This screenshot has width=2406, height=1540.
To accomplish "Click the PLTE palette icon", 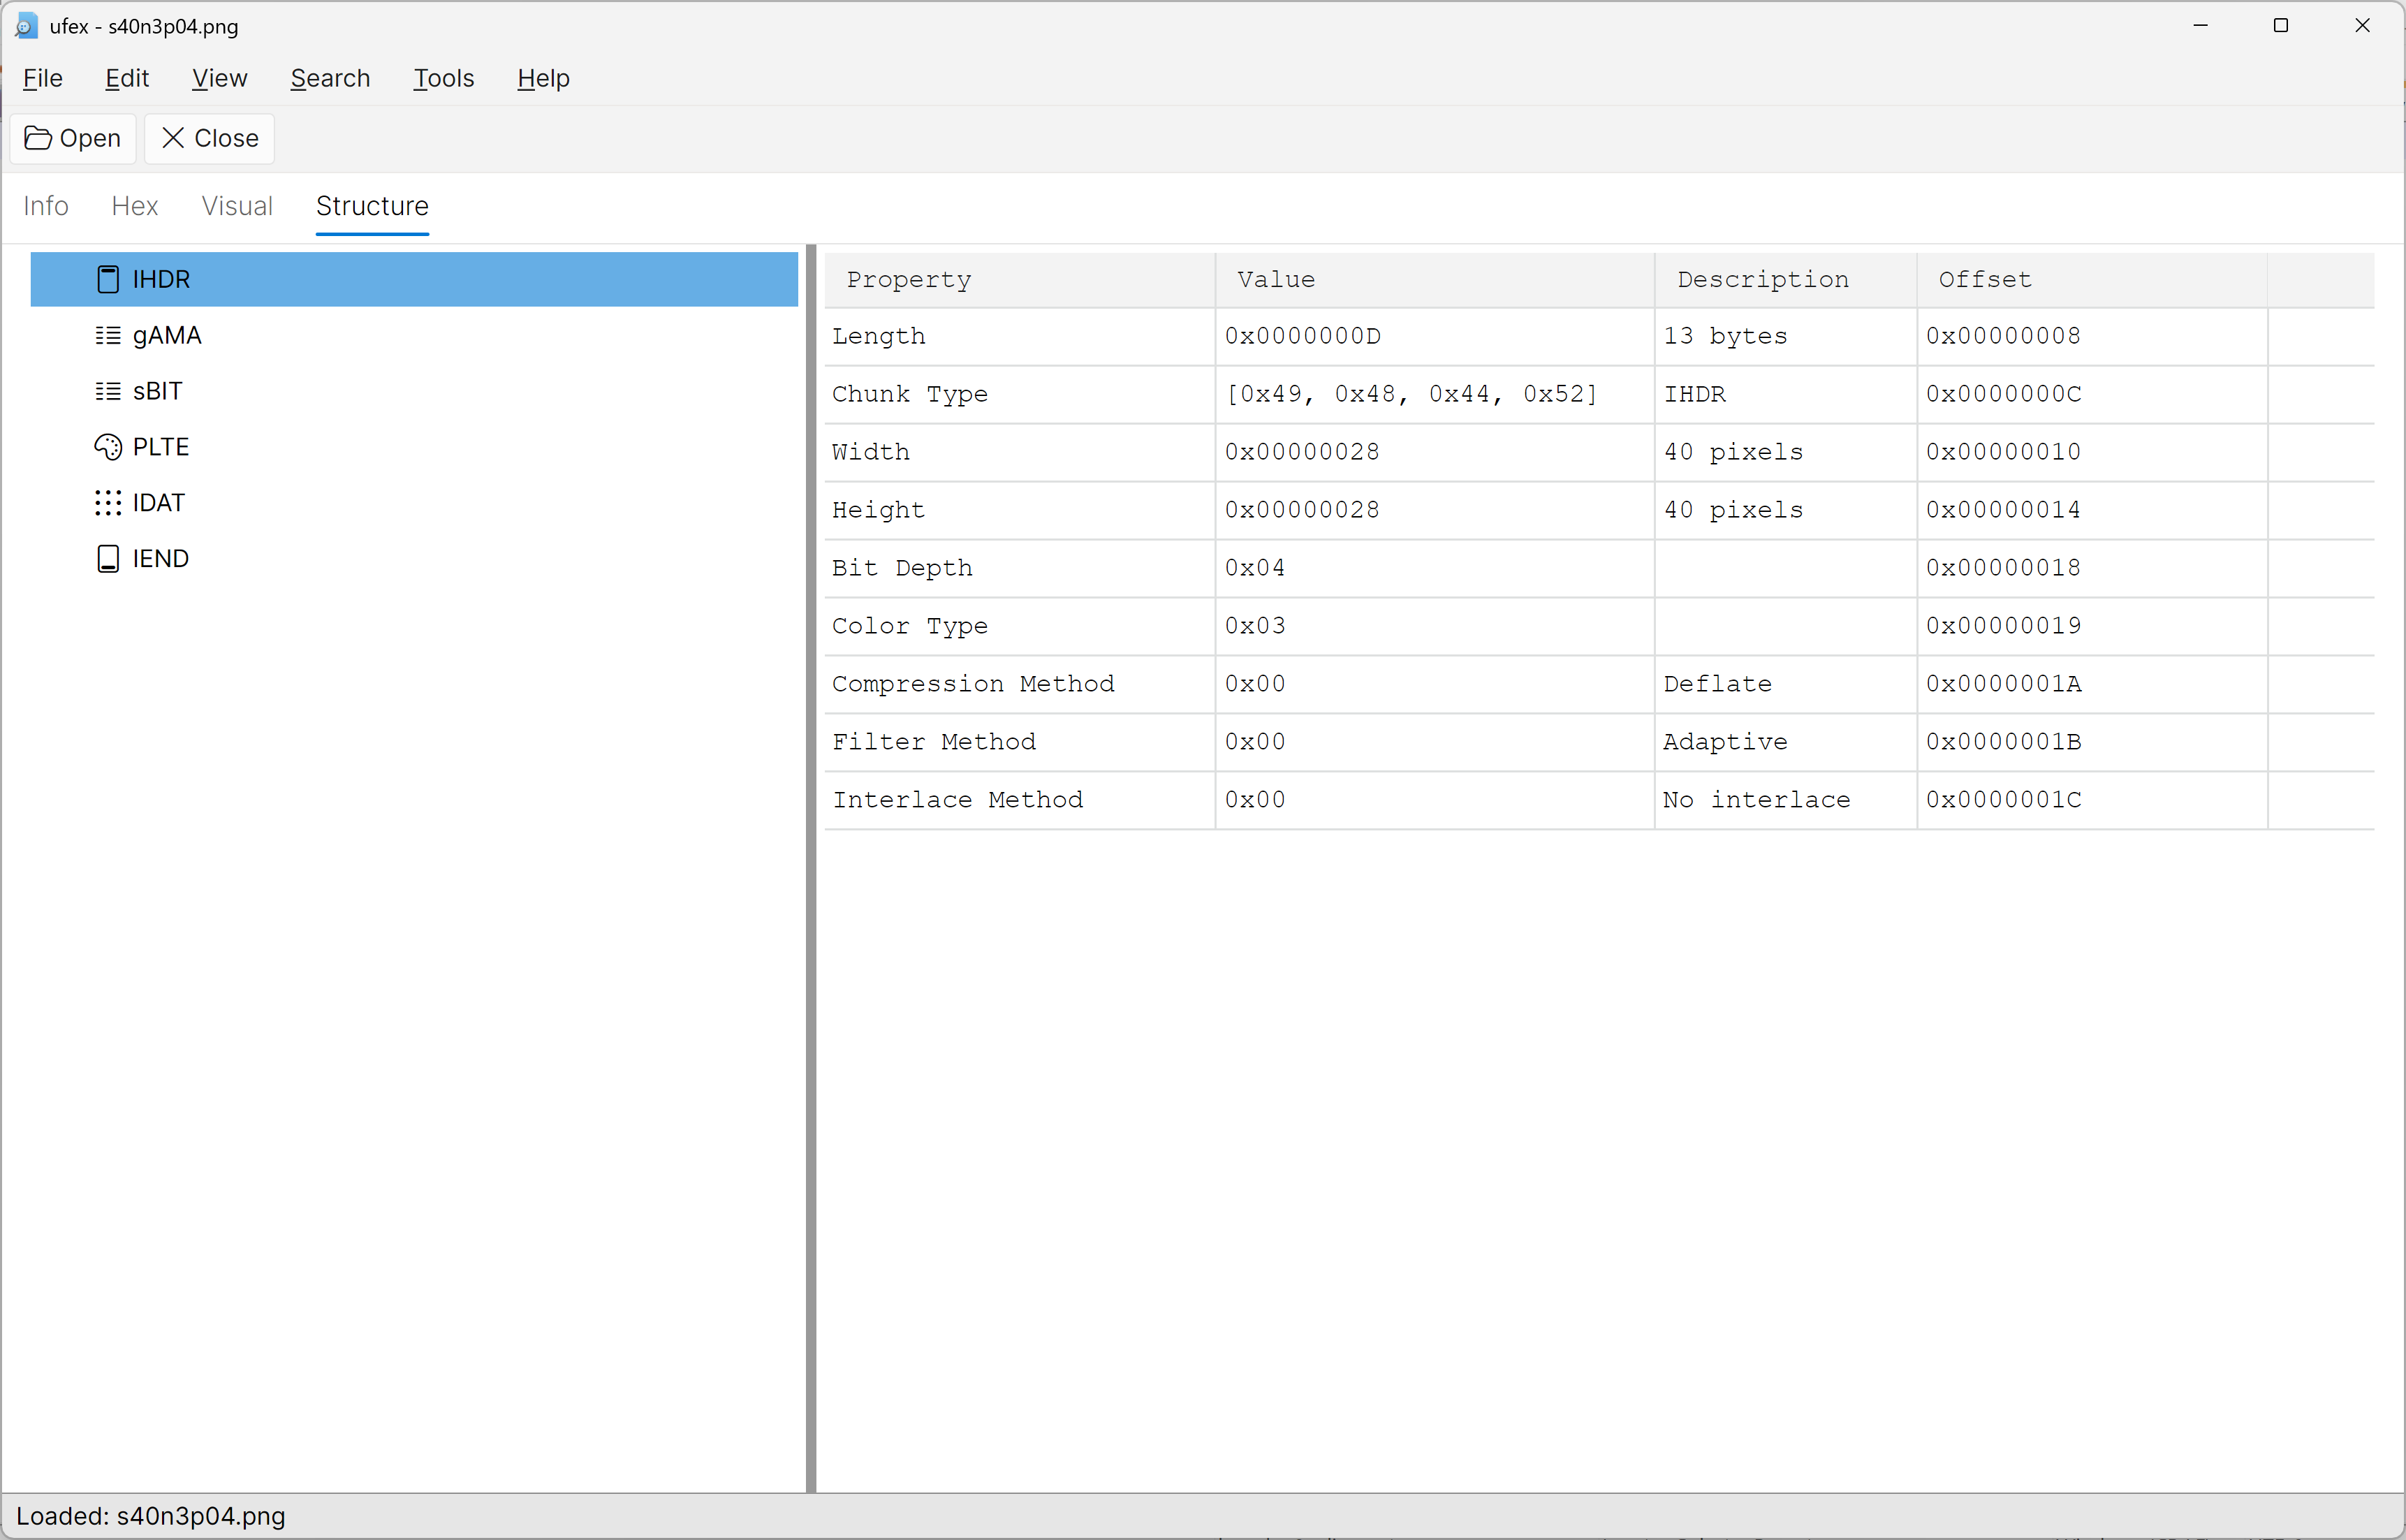I will 108,447.
